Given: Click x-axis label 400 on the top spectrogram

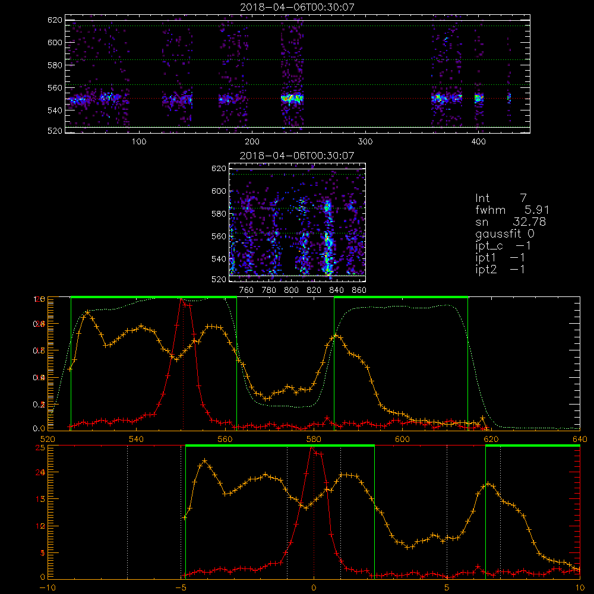Looking at the screenshot, I should [478, 142].
